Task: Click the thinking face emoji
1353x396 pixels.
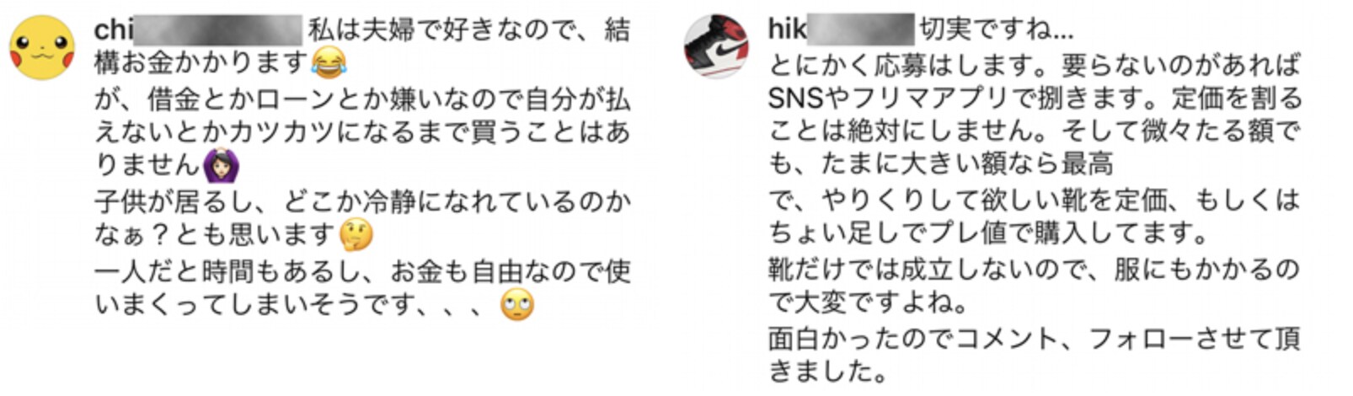Action: 356,235
